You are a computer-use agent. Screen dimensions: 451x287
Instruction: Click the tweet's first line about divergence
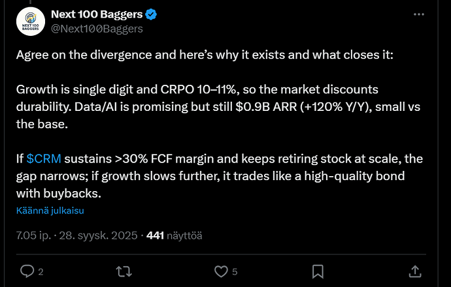[205, 55]
